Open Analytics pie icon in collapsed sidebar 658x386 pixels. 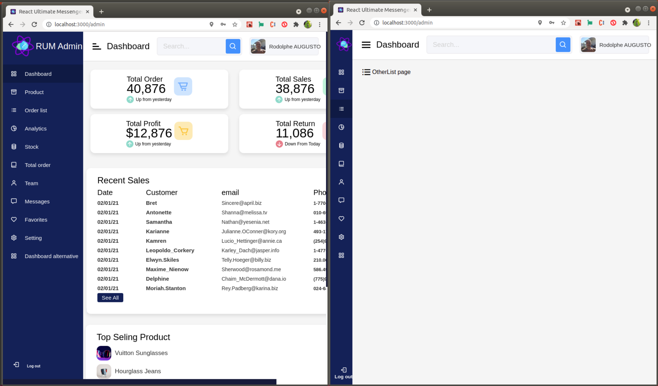(341, 127)
